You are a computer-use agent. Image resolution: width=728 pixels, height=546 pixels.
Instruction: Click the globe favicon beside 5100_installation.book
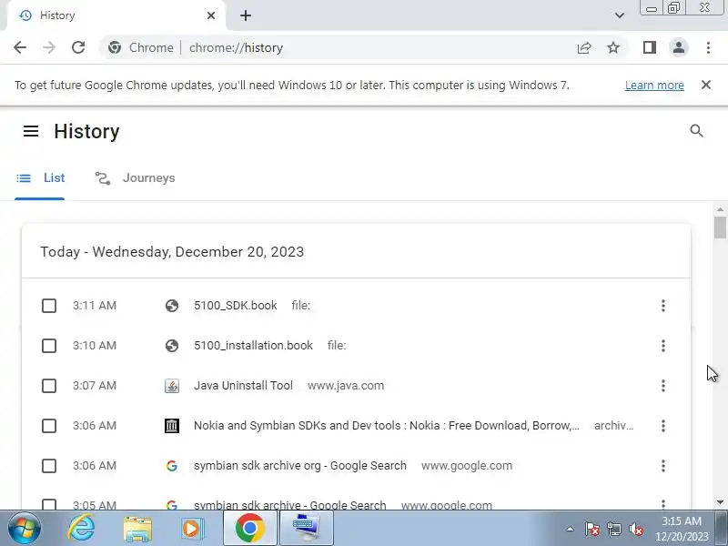pos(172,346)
